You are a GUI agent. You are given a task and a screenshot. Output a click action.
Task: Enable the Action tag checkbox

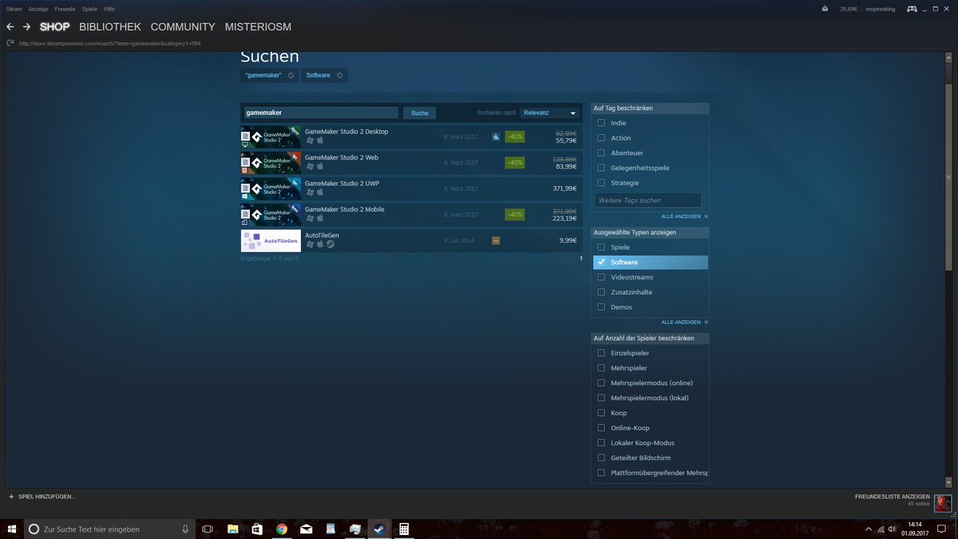[601, 138]
